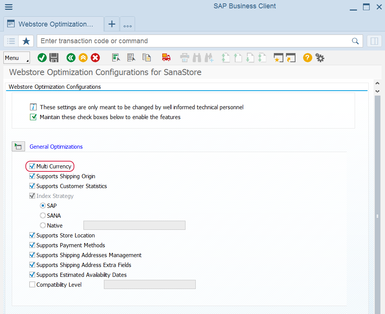Screen dimensions: 385x314
Task: Open Customize Local Layout gear icon
Action: [320, 58]
